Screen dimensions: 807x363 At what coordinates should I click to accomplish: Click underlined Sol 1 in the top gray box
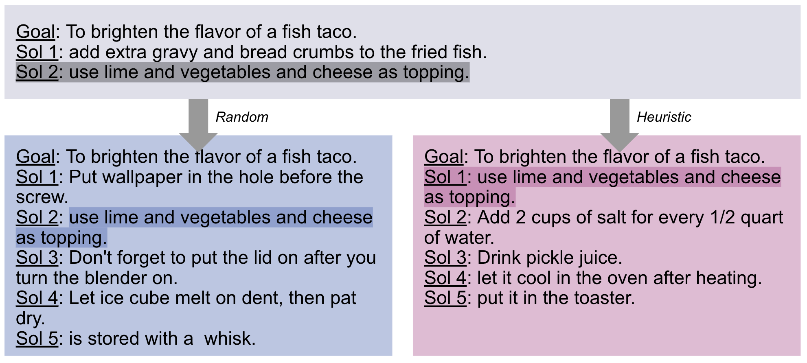[37, 52]
